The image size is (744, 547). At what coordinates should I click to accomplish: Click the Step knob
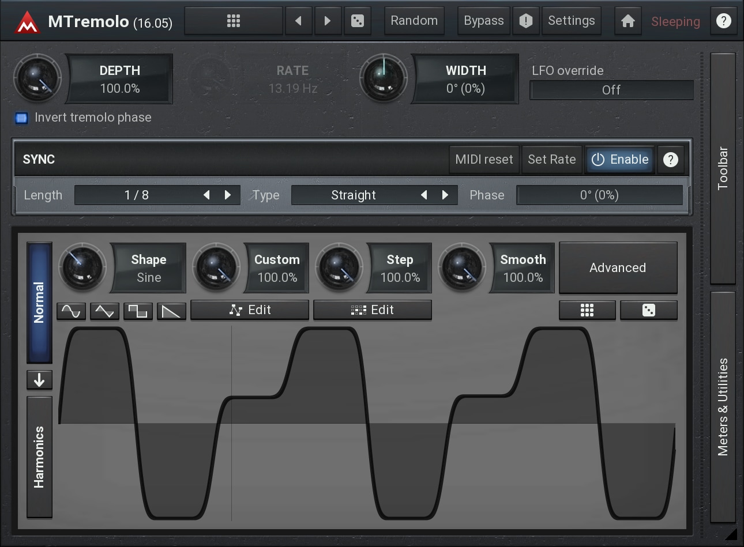pyautogui.click(x=339, y=268)
